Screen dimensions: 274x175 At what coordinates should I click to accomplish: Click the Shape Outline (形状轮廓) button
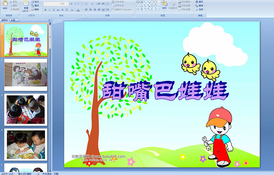pyautogui.click(x=185, y=5)
